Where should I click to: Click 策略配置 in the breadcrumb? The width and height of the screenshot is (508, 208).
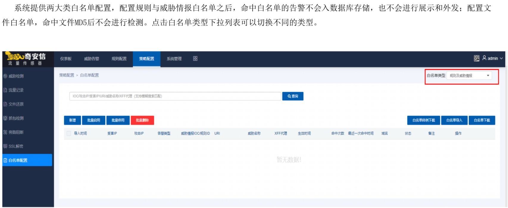(x=67, y=75)
